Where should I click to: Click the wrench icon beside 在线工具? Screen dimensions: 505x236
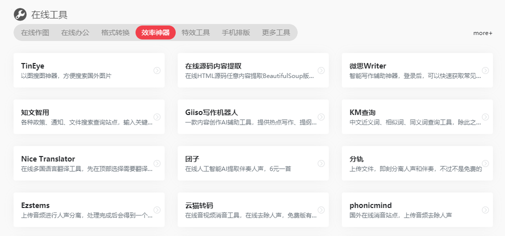pyautogui.click(x=20, y=14)
